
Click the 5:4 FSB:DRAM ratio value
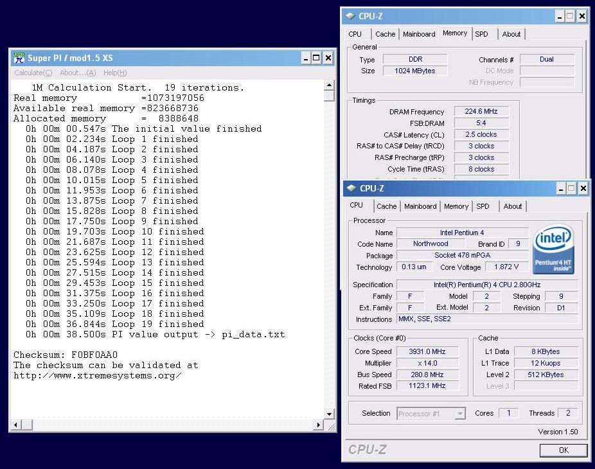pyautogui.click(x=481, y=123)
